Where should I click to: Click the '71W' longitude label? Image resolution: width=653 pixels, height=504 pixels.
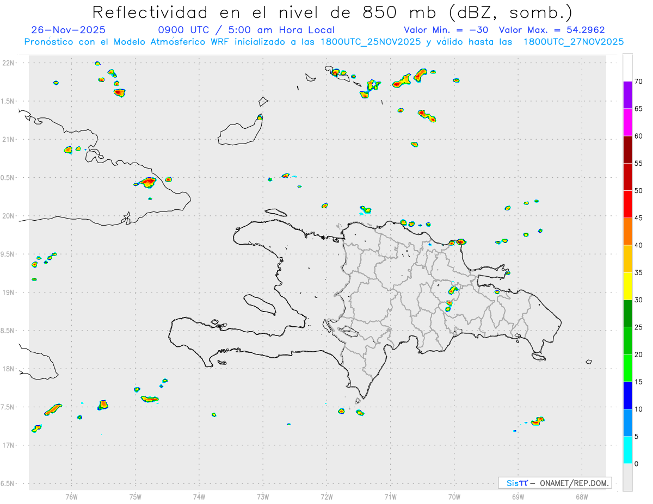[390, 497]
